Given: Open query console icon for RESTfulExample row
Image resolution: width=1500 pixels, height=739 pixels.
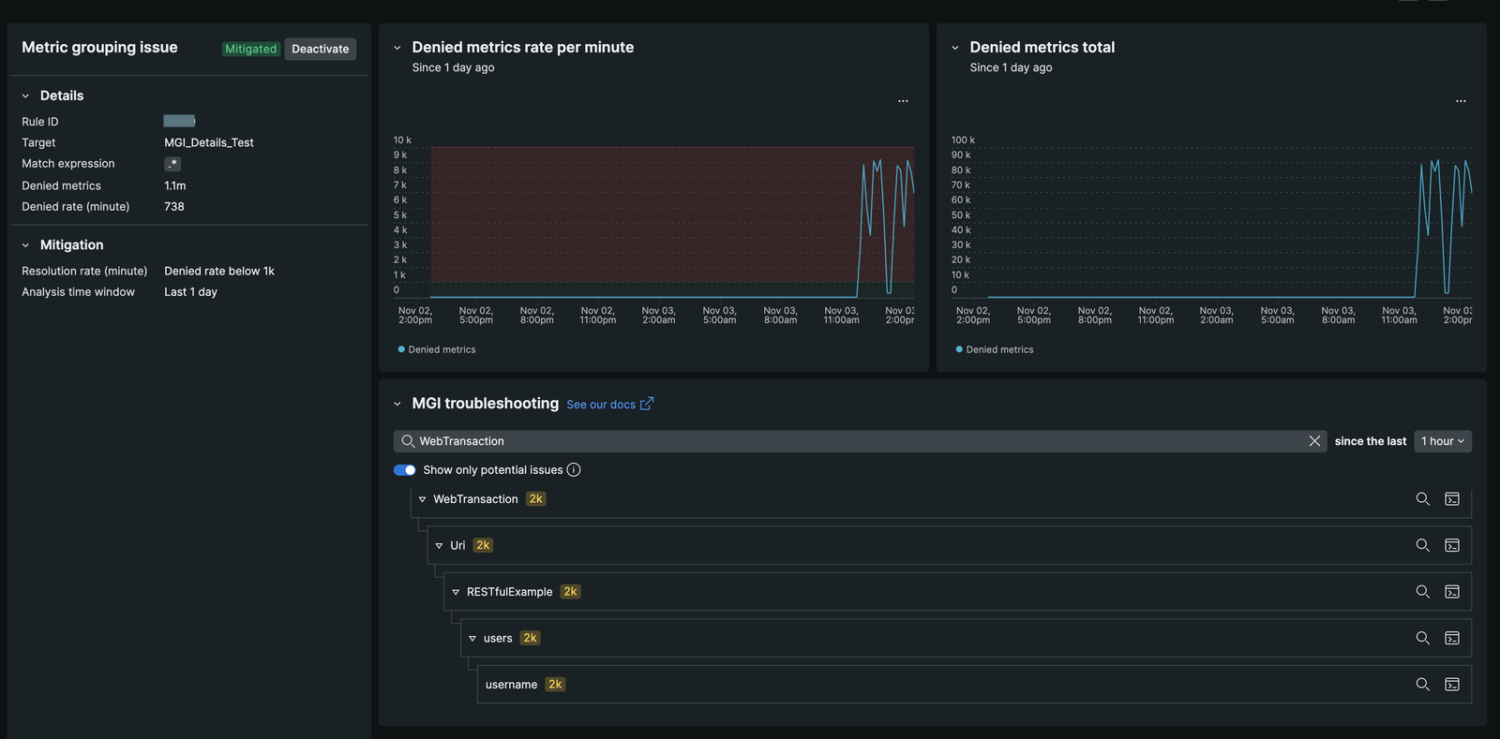Looking at the screenshot, I should (x=1452, y=592).
